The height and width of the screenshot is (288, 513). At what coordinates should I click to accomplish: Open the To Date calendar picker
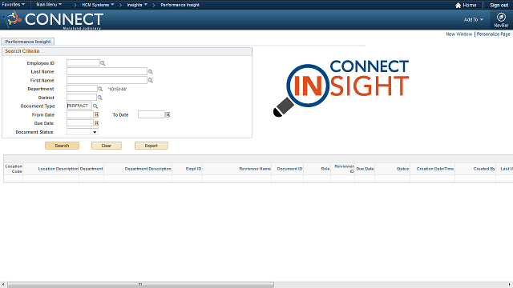click(168, 114)
